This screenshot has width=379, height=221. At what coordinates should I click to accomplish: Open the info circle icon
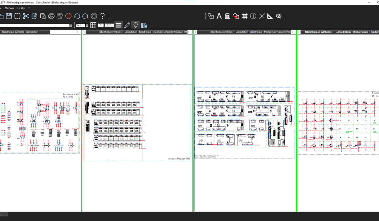point(253,16)
